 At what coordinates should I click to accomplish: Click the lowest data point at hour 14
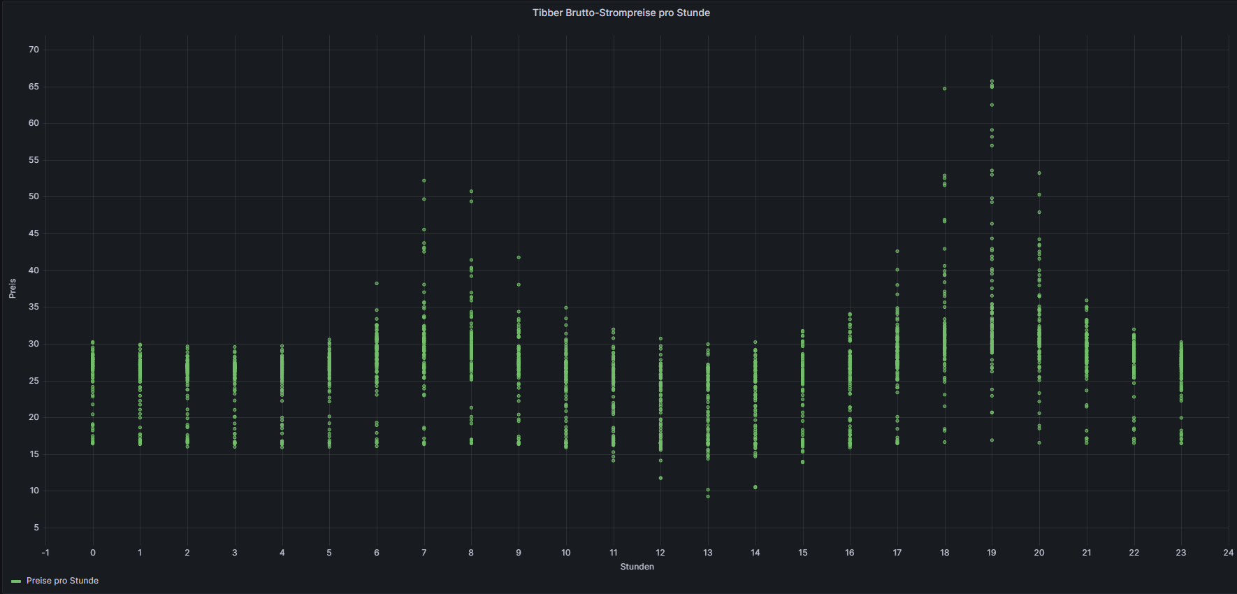coord(755,487)
